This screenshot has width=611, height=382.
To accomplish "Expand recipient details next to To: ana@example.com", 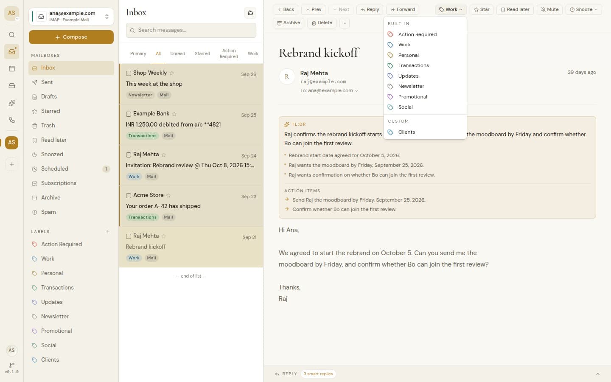I will (x=356, y=91).
